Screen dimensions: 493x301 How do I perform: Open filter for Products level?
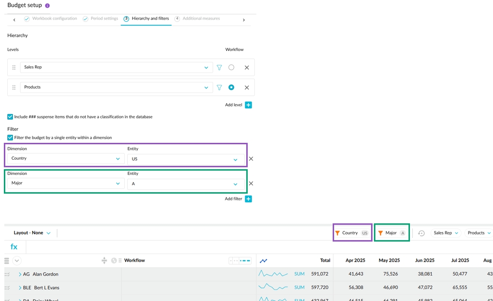tap(219, 88)
